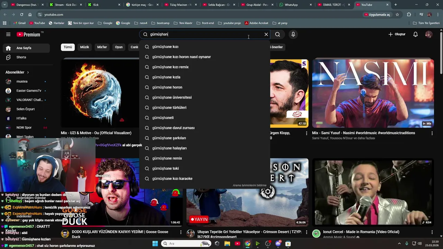
Task: Reload the page in Chrome
Action: tap(21, 15)
